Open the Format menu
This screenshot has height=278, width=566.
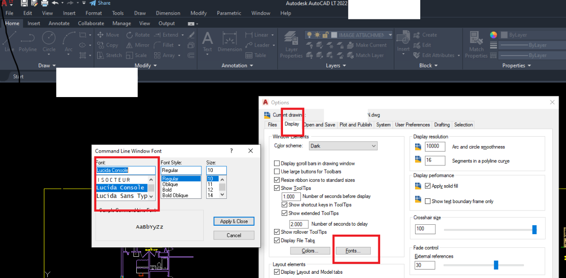(x=94, y=13)
